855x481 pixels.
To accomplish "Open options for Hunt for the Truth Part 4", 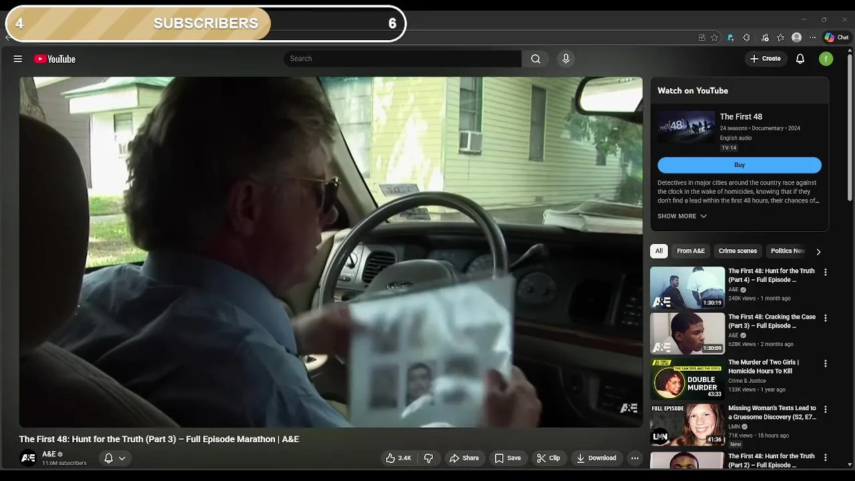I will pyautogui.click(x=826, y=273).
